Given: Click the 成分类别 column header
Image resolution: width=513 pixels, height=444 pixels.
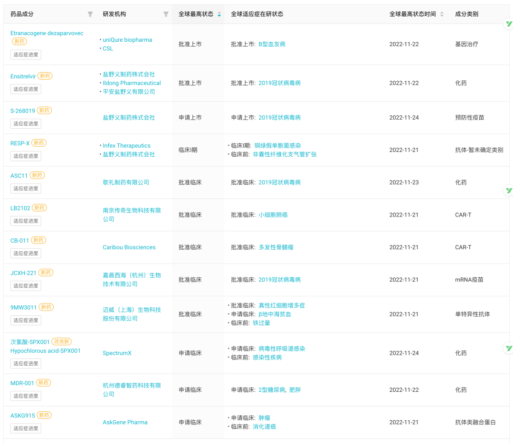Looking at the screenshot, I should pos(466,14).
